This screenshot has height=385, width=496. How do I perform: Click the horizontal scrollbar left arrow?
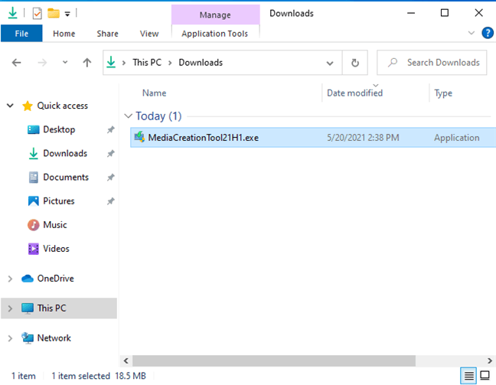(x=126, y=361)
